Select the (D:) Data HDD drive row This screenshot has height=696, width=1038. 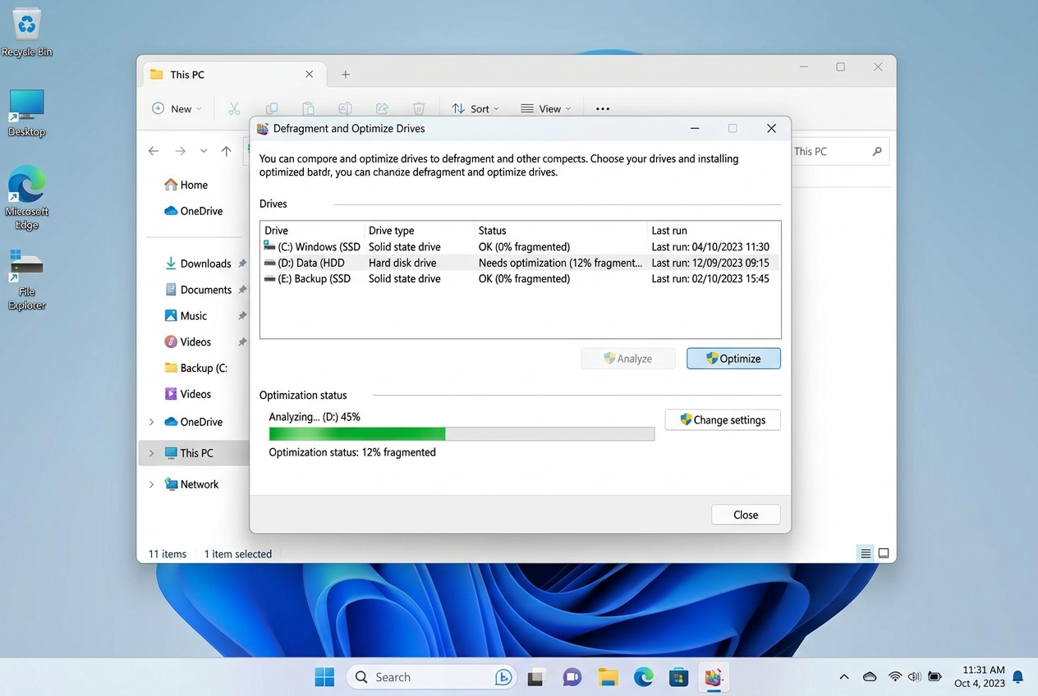521,263
